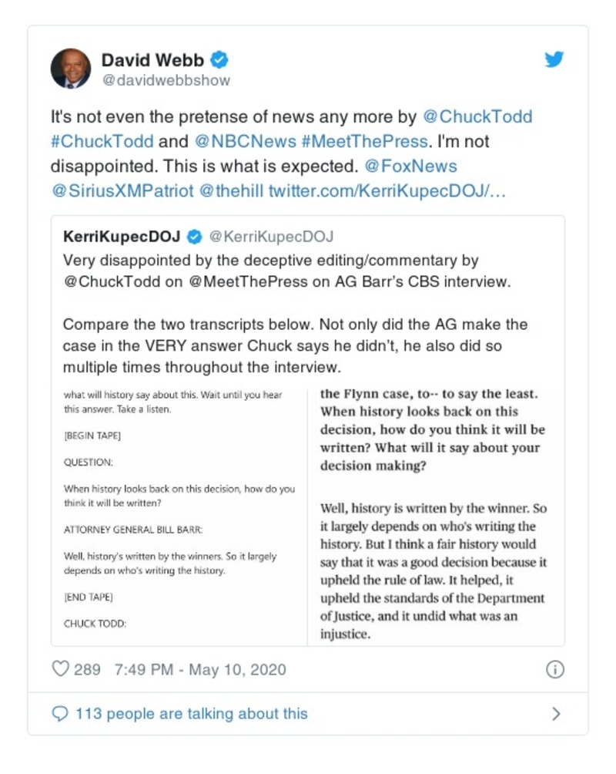Open the @ChuckTodd mention link

tap(477, 117)
